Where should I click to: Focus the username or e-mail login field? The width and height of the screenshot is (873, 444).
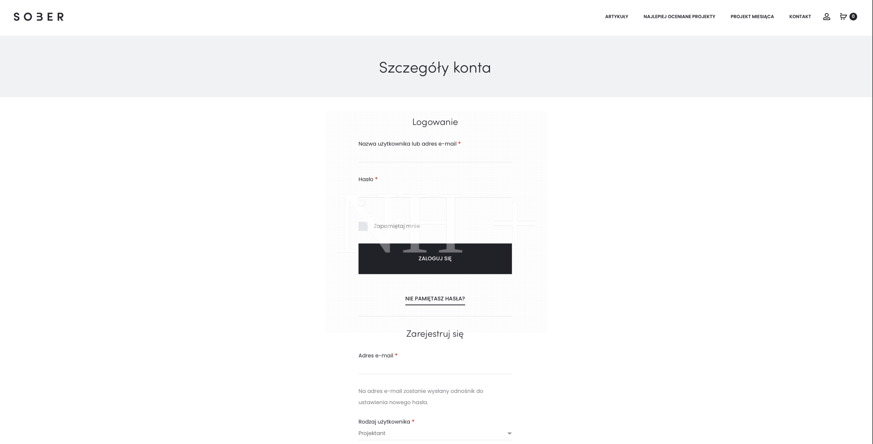tap(435, 156)
